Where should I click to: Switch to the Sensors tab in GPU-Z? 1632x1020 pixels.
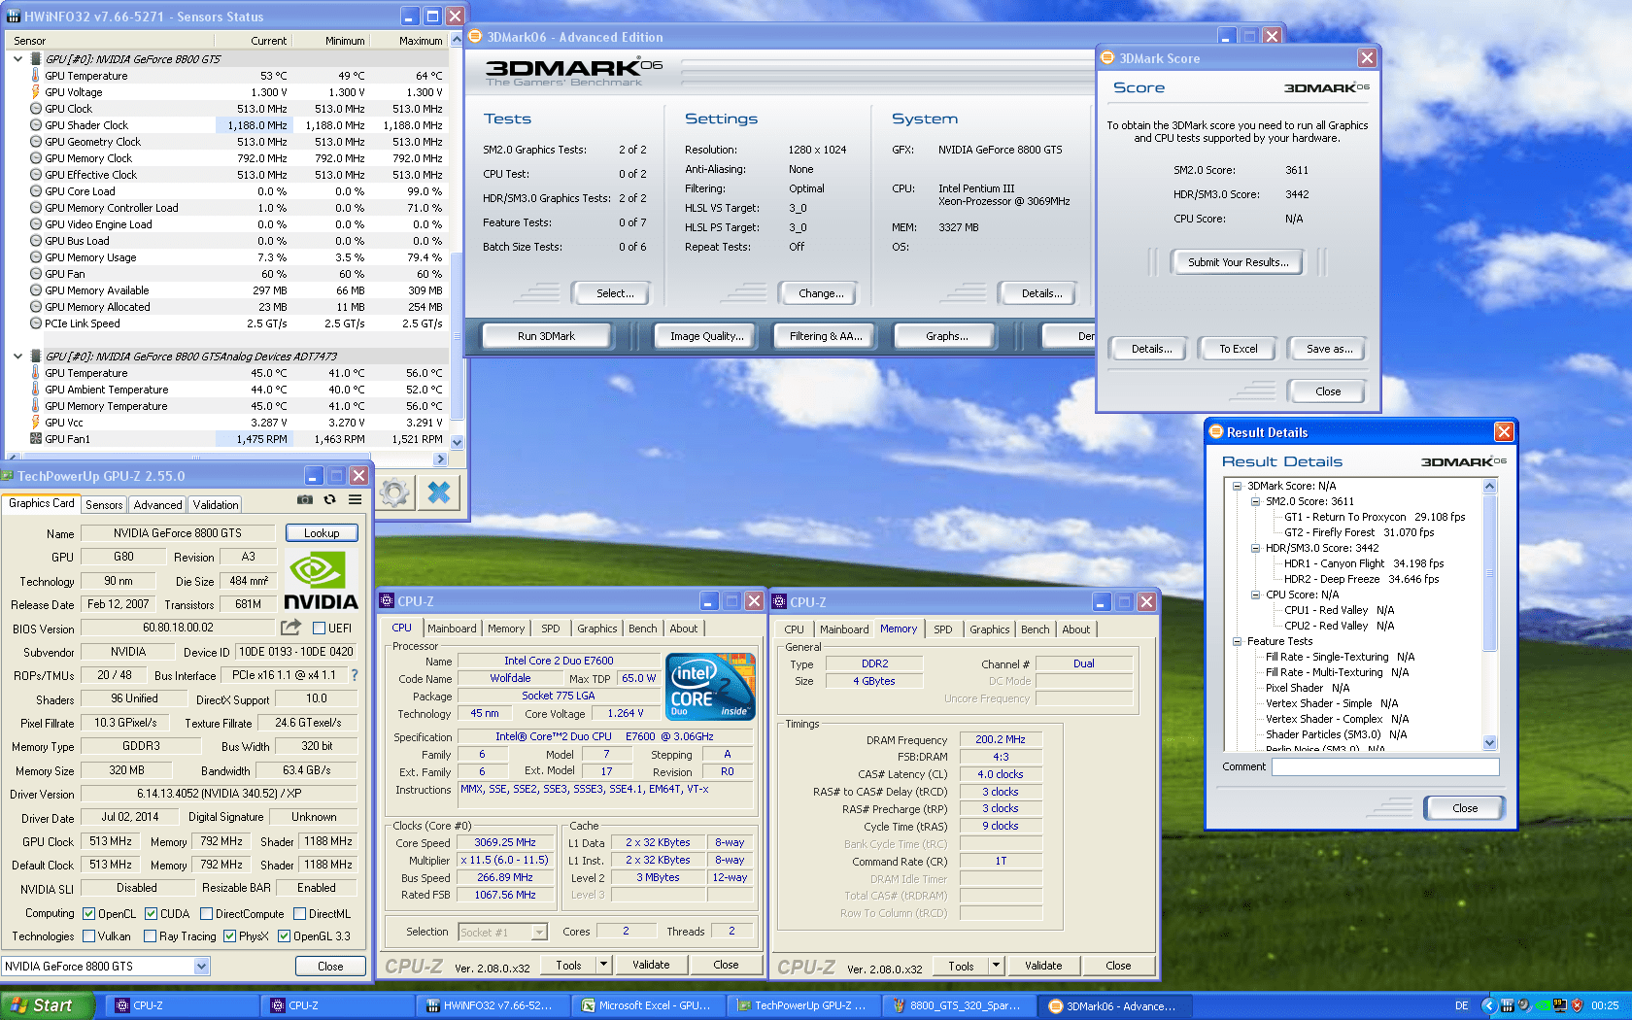(x=104, y=505)
